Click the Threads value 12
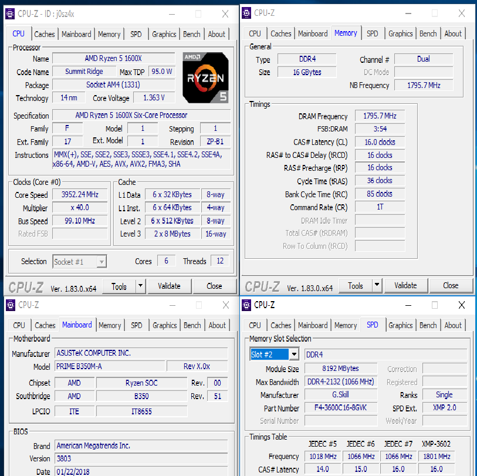This screenshot has width=477, height=476. pos(220,261)
